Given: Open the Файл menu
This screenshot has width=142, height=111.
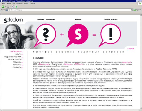Looking at the screenshot, I should point(4,4).
